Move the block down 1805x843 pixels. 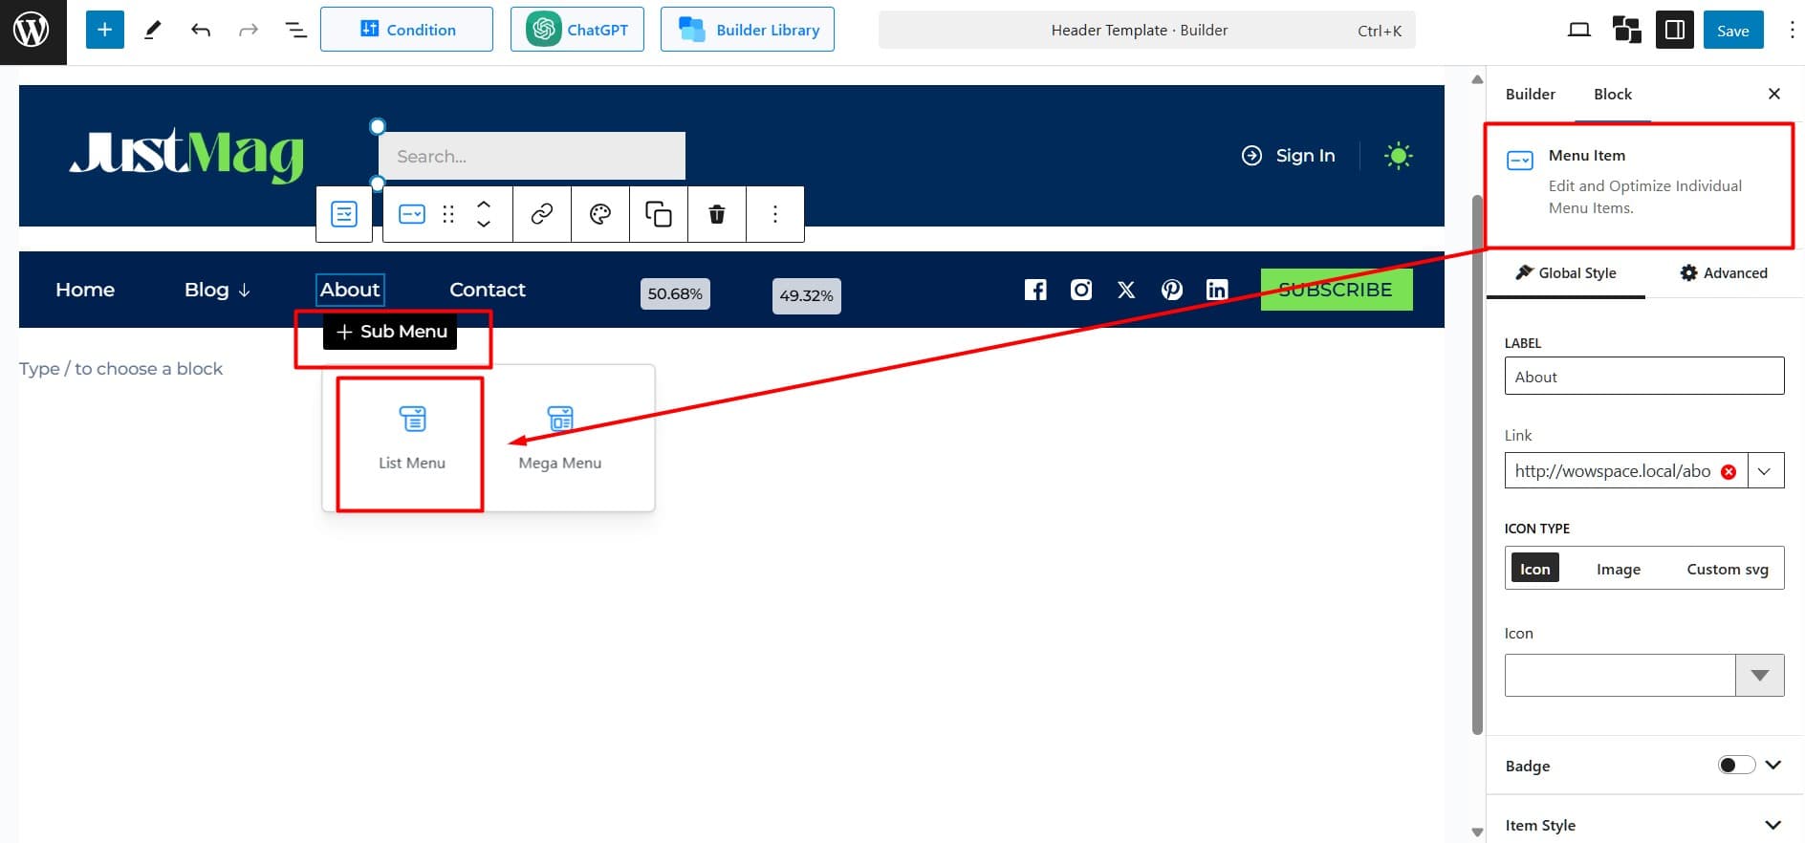pyautogui.click(x=484, y=225)
